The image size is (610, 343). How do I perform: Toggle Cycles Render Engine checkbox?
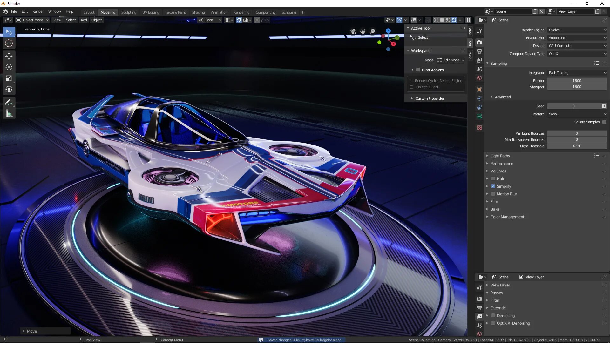click(x=411, y=80)
